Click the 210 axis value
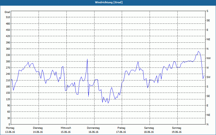Image resolution: width=216 pixels, height=135 pixels. tap(8, 80)
